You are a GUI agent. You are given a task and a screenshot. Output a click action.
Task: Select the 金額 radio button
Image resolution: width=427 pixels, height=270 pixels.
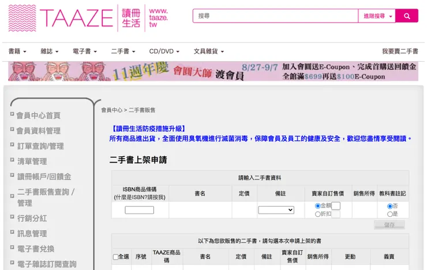pos(317,206)
